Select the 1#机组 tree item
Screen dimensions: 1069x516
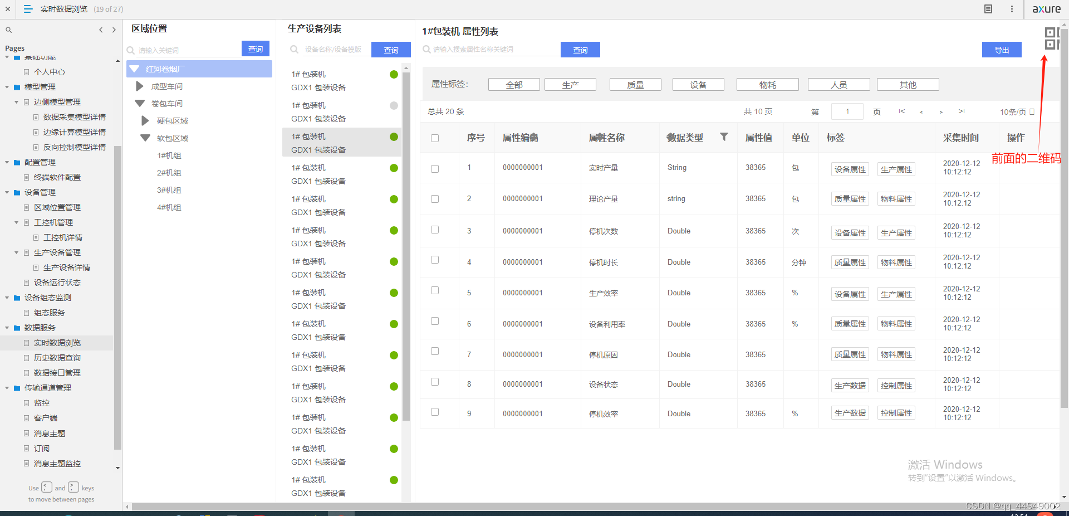[x=169, y=155]
